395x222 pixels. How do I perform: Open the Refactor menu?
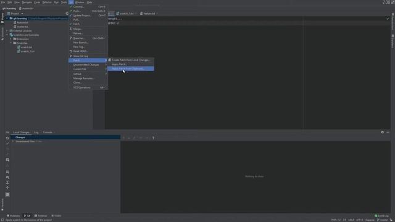47,2
